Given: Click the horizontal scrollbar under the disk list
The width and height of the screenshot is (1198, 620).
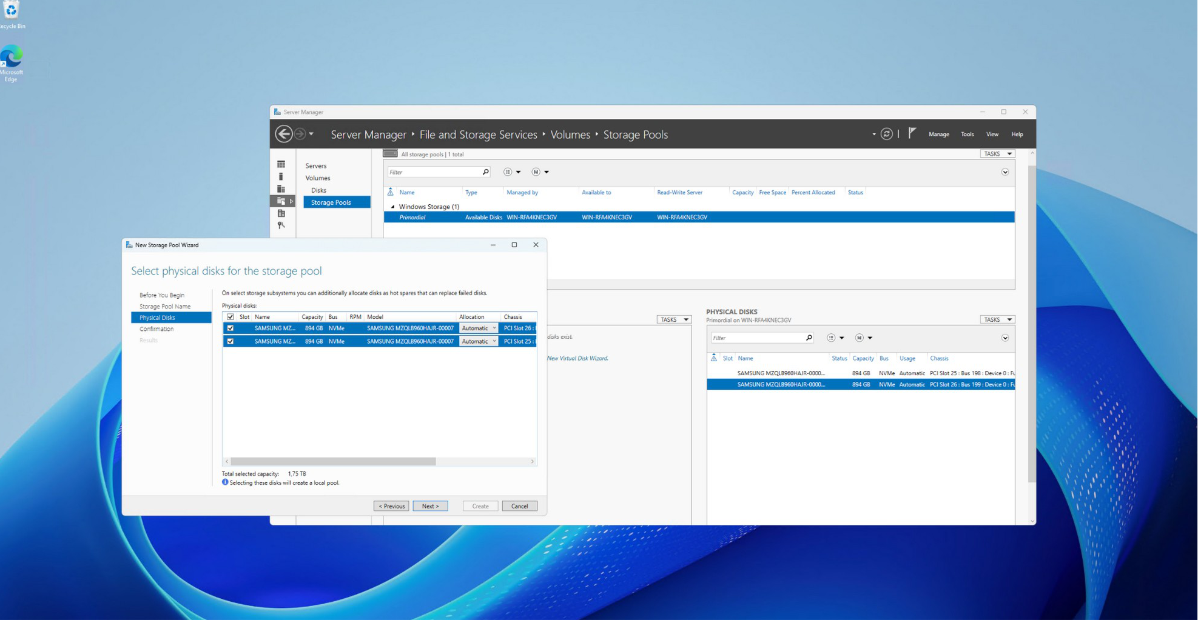Looking at the screenshot, I should tap(333, 462).
